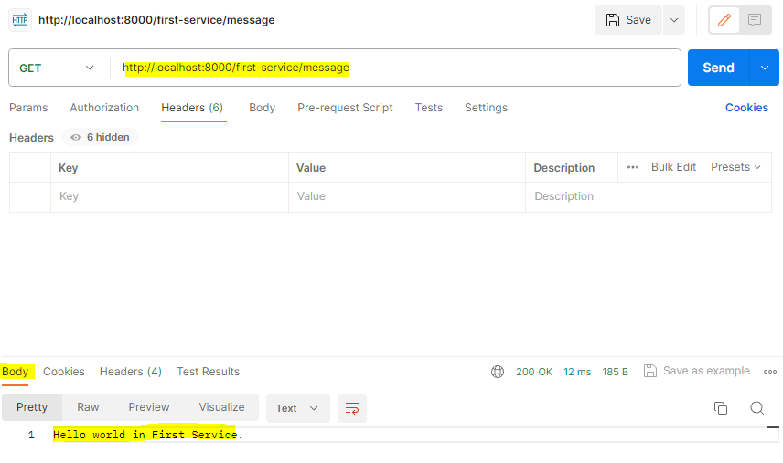This screenshot has width=783, height=463.
Task: Click the 12 ms response time
Action: pos(577,372)
